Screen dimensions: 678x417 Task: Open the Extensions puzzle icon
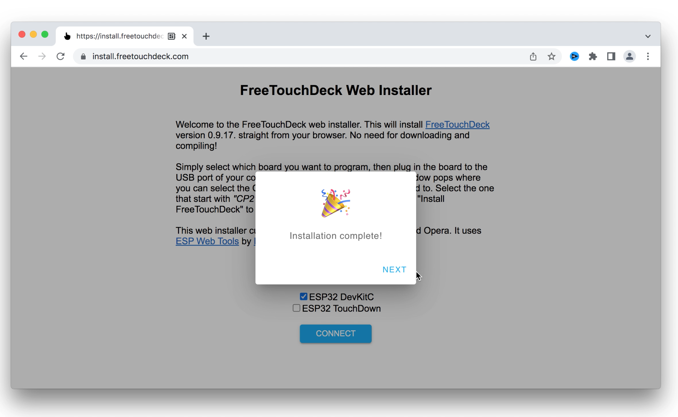click(593, 56)
